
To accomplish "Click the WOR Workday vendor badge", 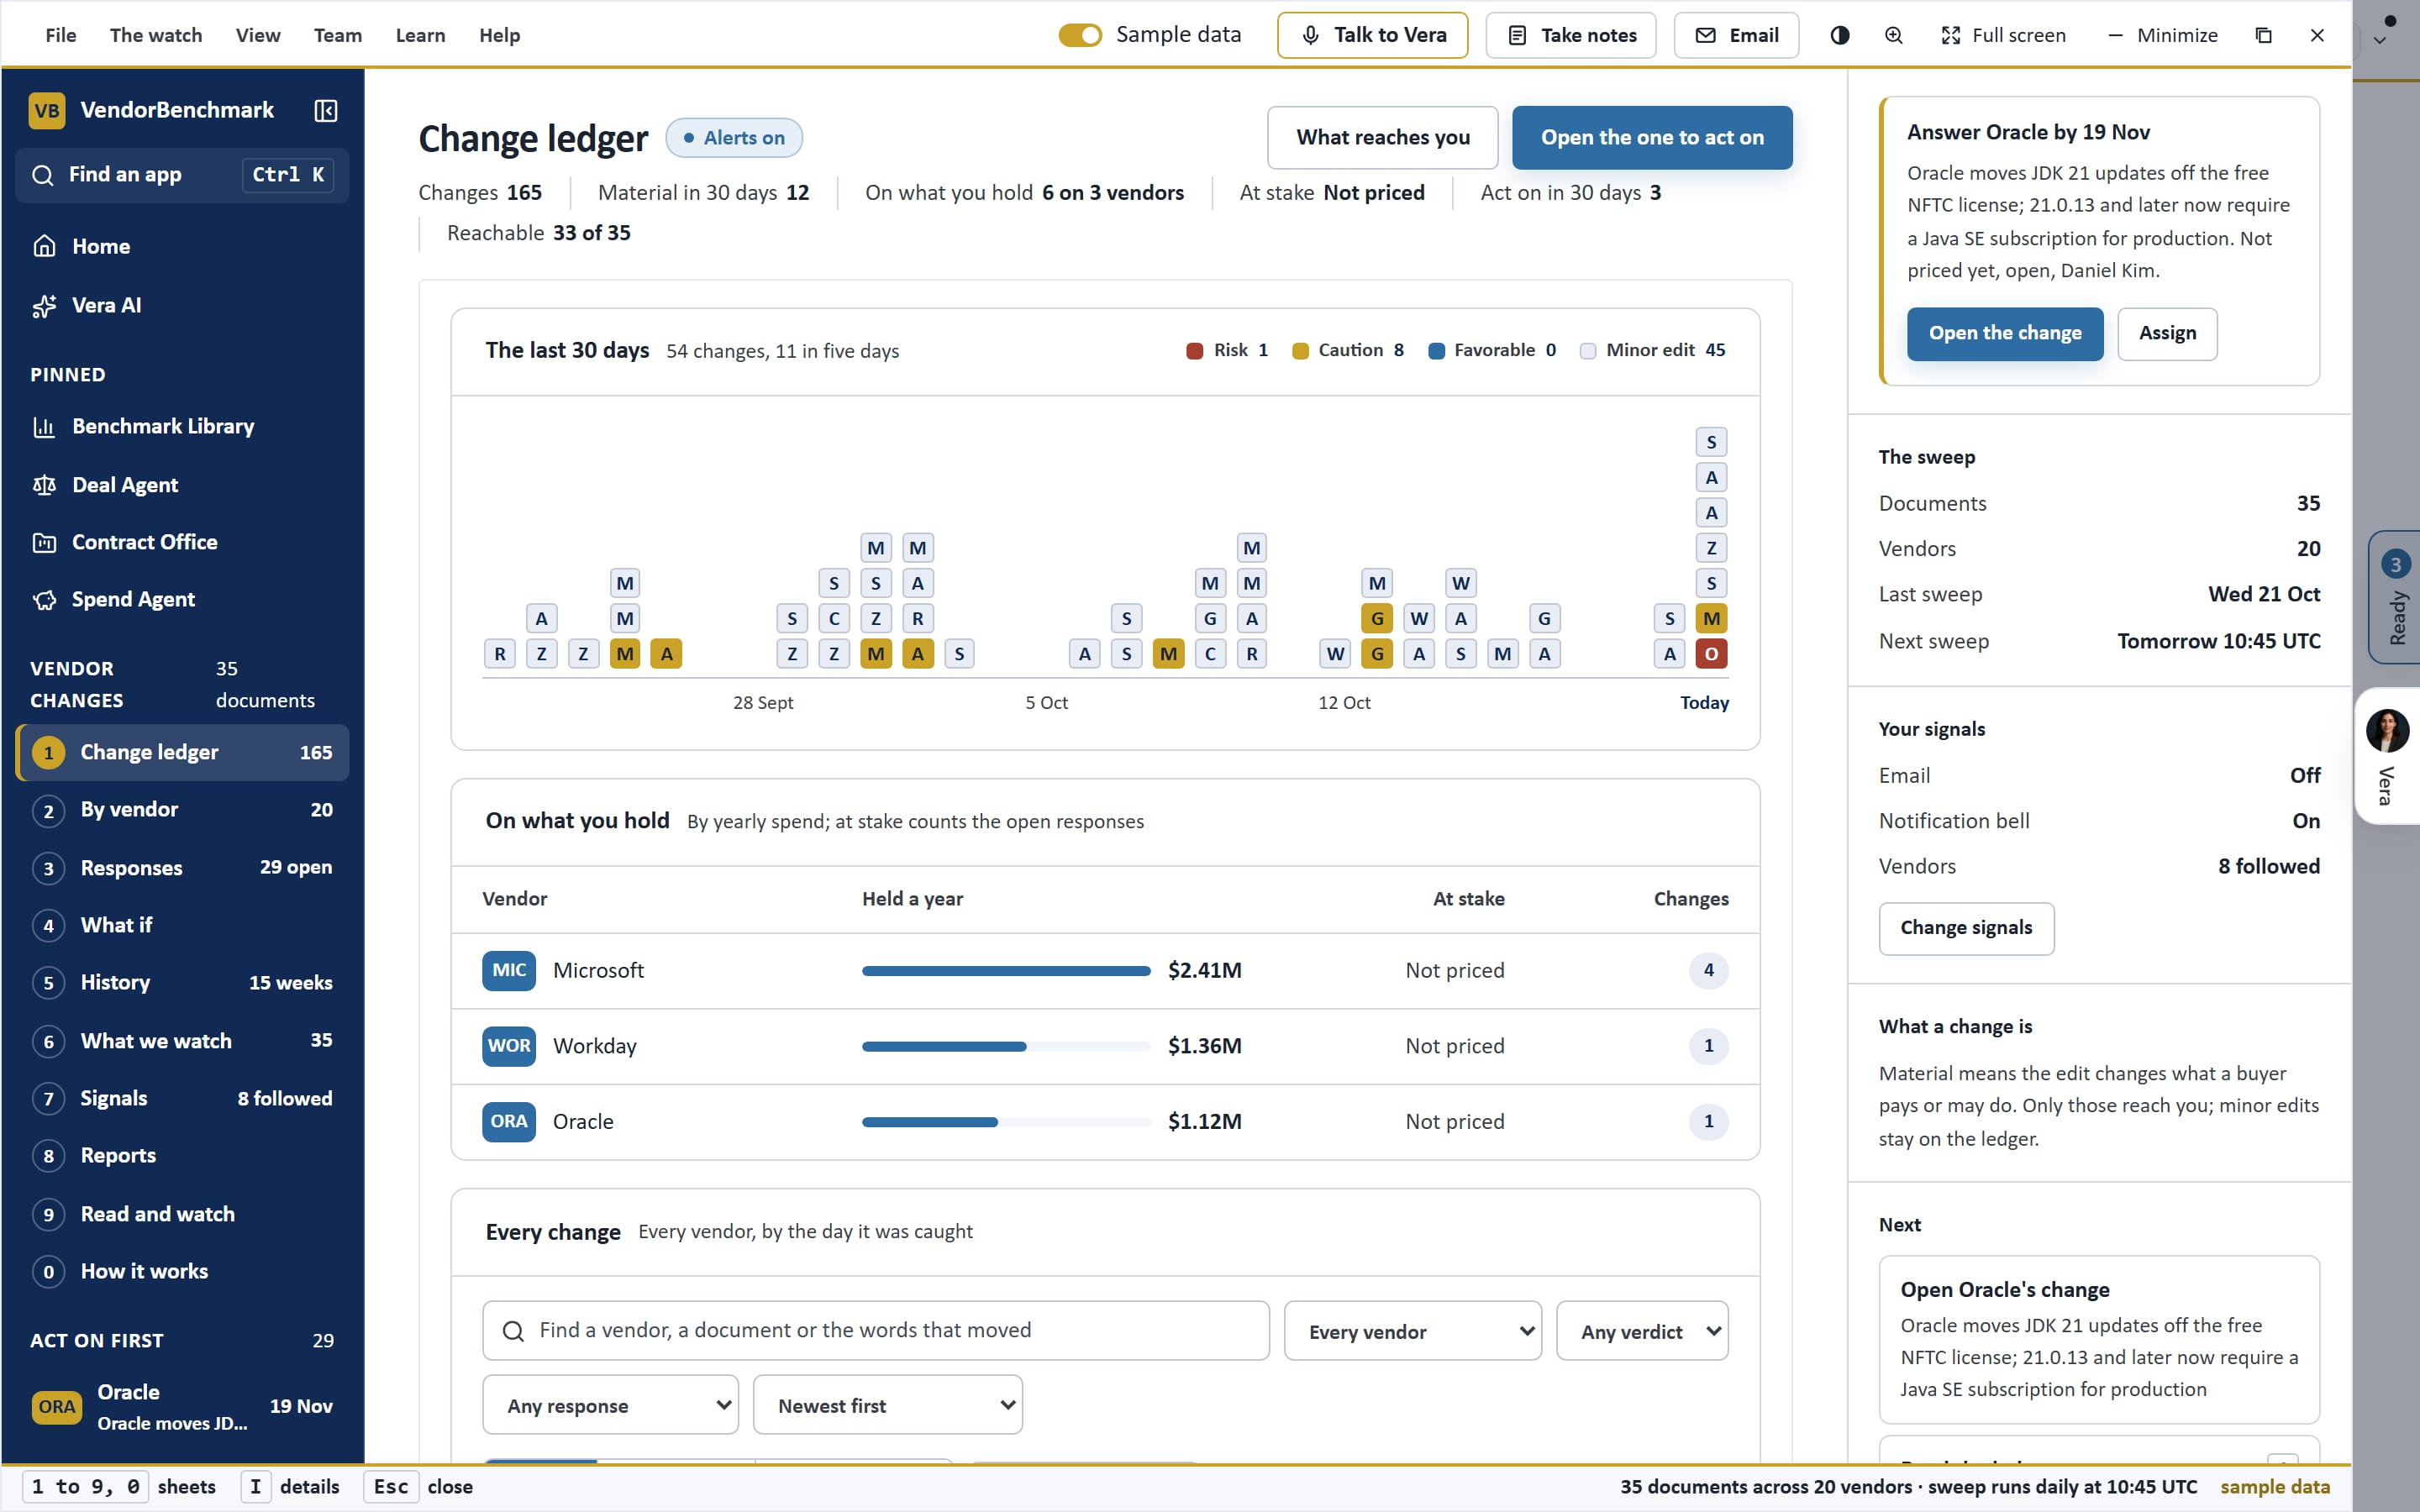I will click(x=509, y=1046).
